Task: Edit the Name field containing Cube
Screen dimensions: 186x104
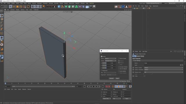Action: point(164,63)
